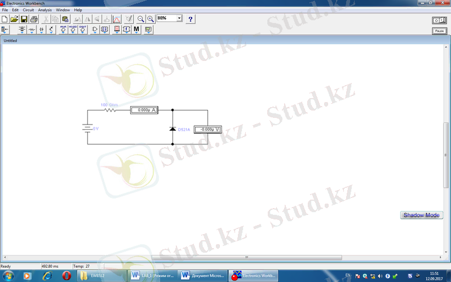
Task: Open the Help menu
Action: coord(78,10)
